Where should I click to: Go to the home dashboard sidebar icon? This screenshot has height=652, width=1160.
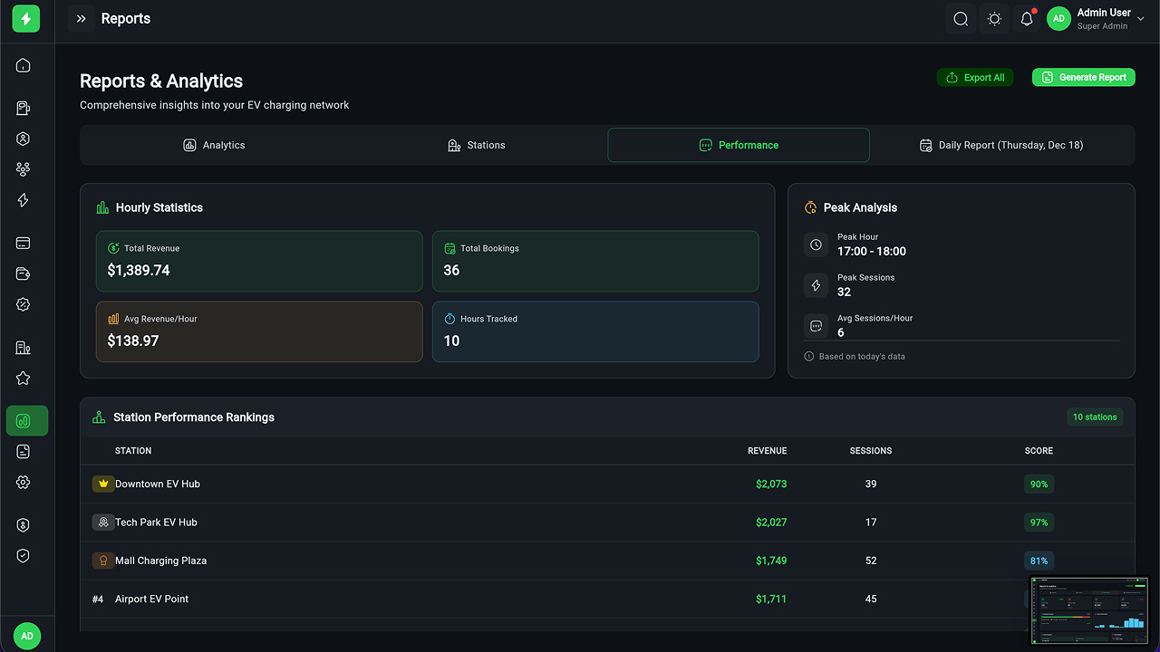coord(24,65)
